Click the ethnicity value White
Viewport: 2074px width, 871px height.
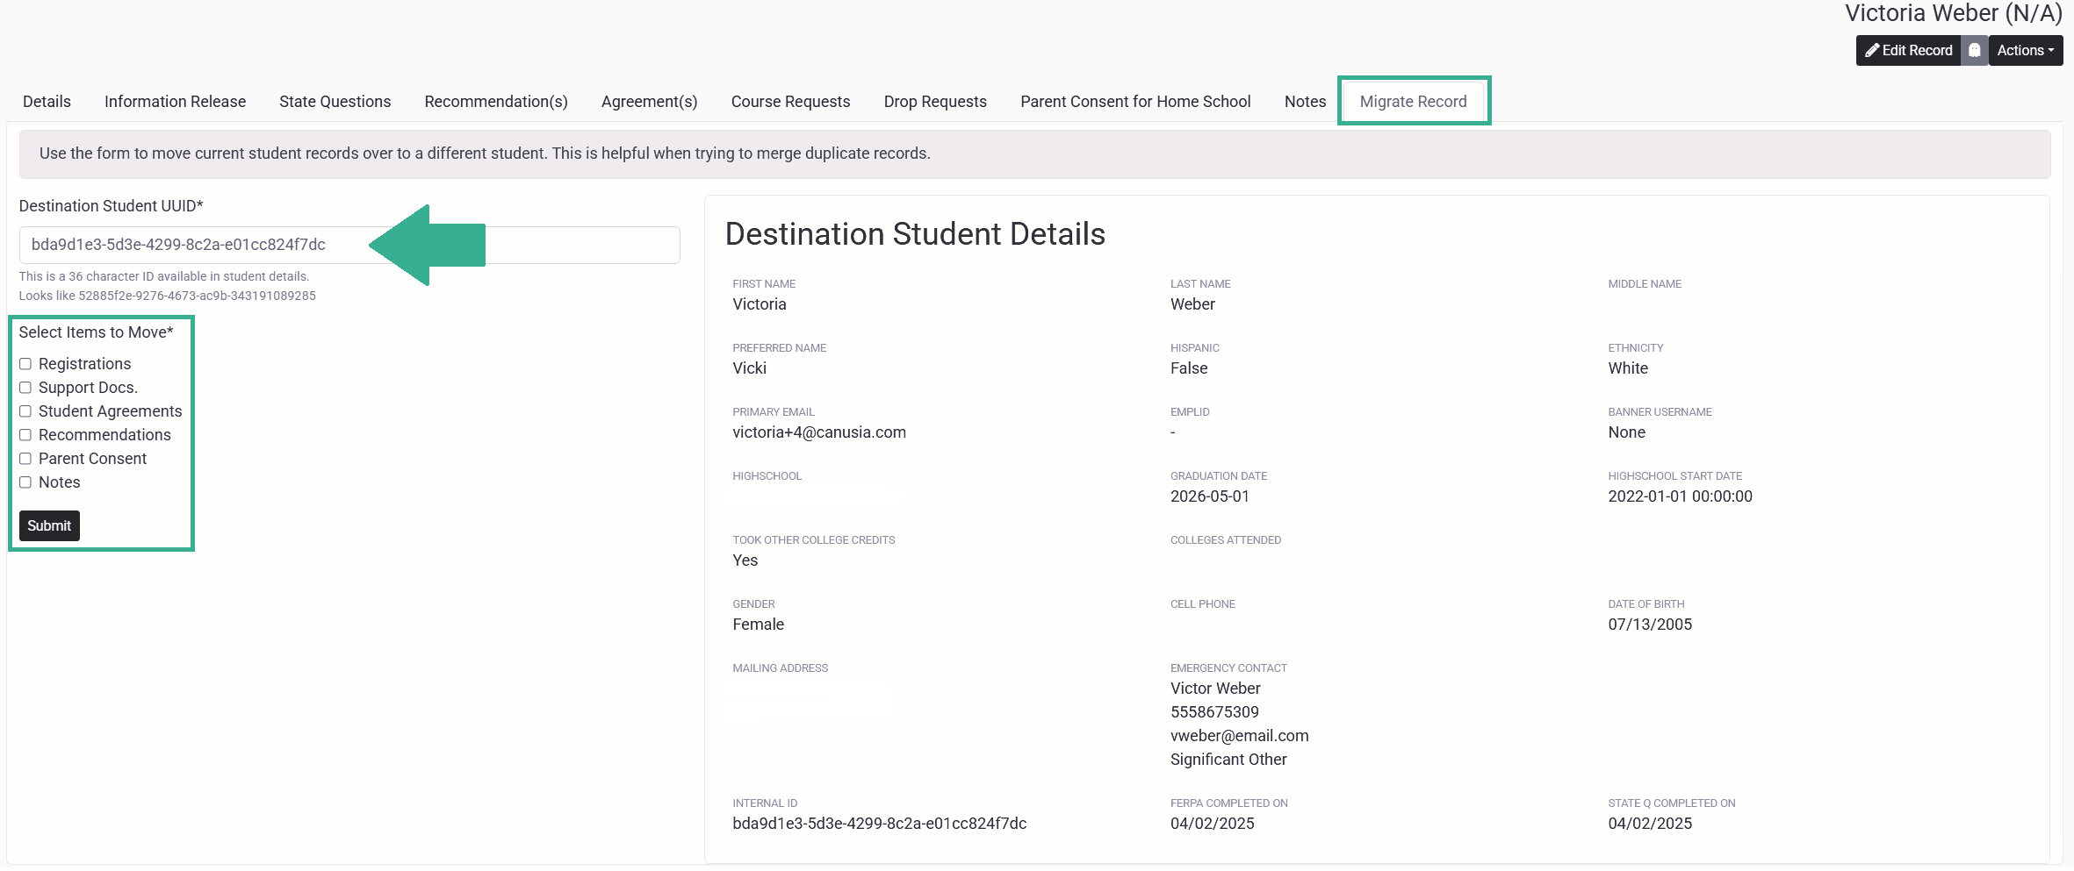[1628, 368]
